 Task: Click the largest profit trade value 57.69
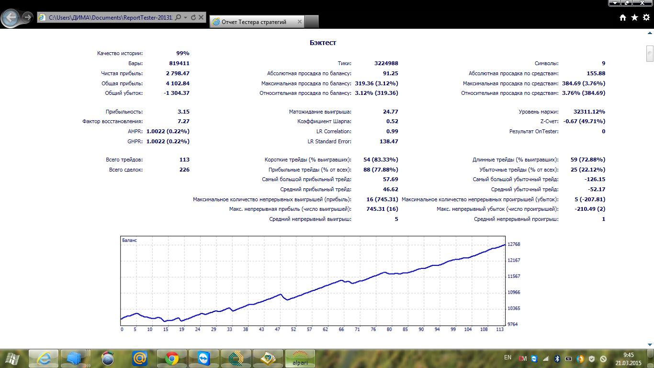[390, 179]
